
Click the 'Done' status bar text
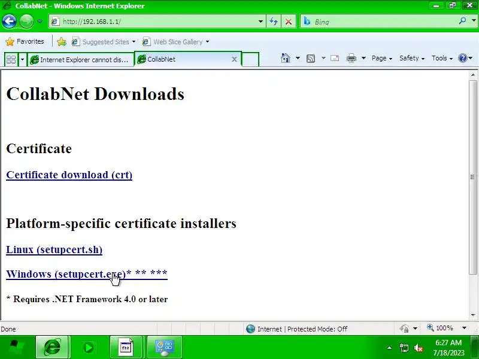[8, 329]
